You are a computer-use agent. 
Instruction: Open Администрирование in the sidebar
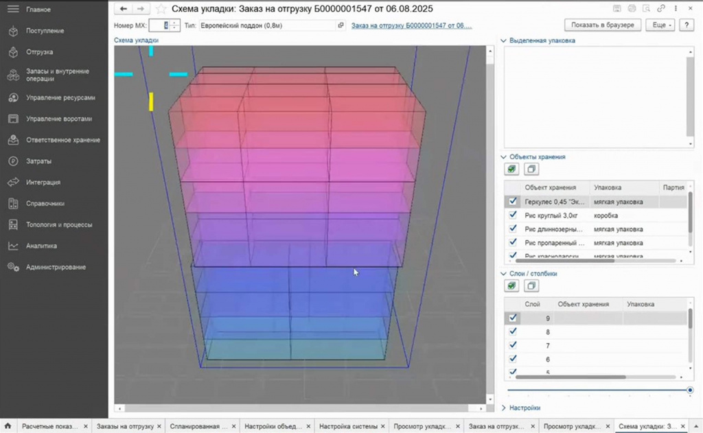56,267
